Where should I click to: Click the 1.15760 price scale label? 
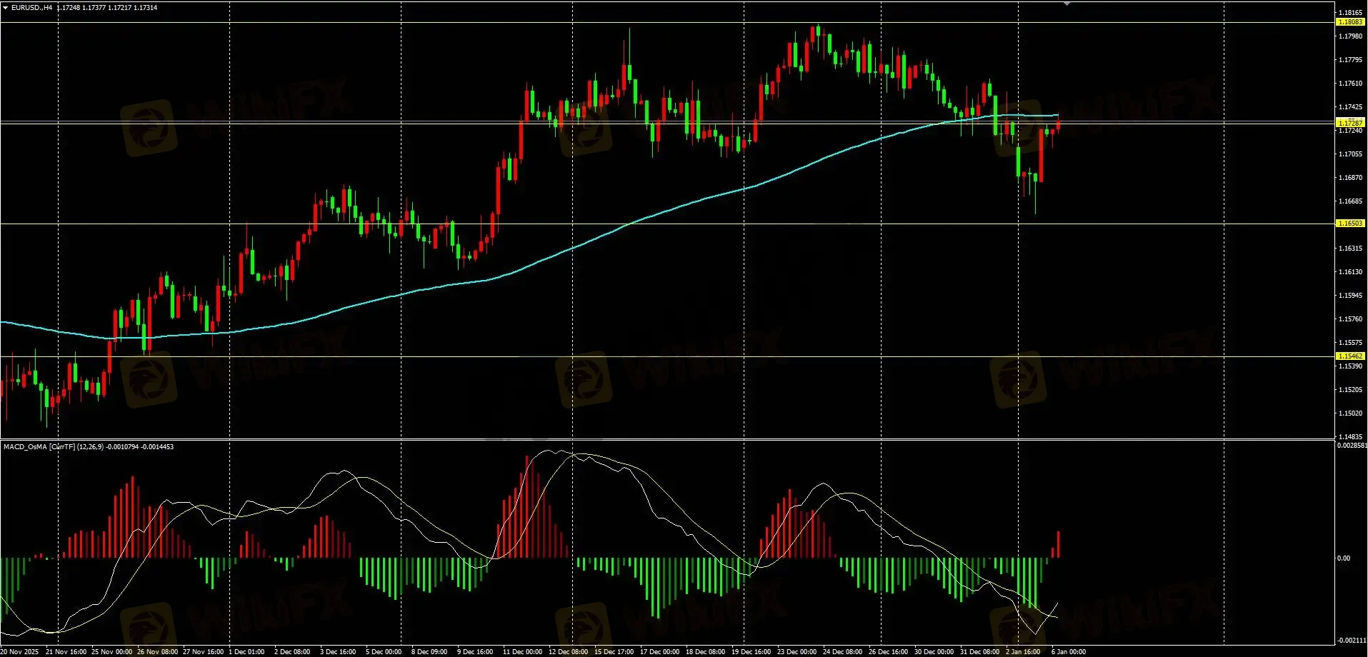1350,319
